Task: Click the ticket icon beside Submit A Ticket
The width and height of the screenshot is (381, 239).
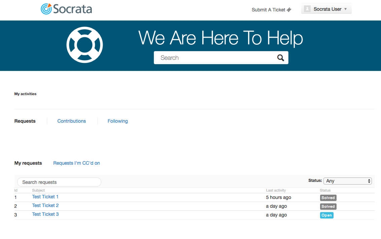Action: (289, 10)
